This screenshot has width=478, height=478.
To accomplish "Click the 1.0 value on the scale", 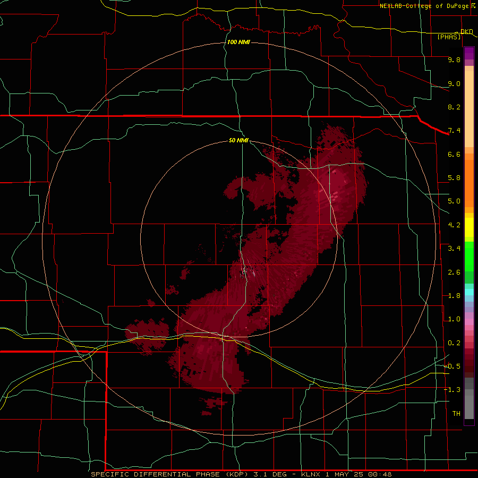I will pyautogui.click(x=454, y=319).
